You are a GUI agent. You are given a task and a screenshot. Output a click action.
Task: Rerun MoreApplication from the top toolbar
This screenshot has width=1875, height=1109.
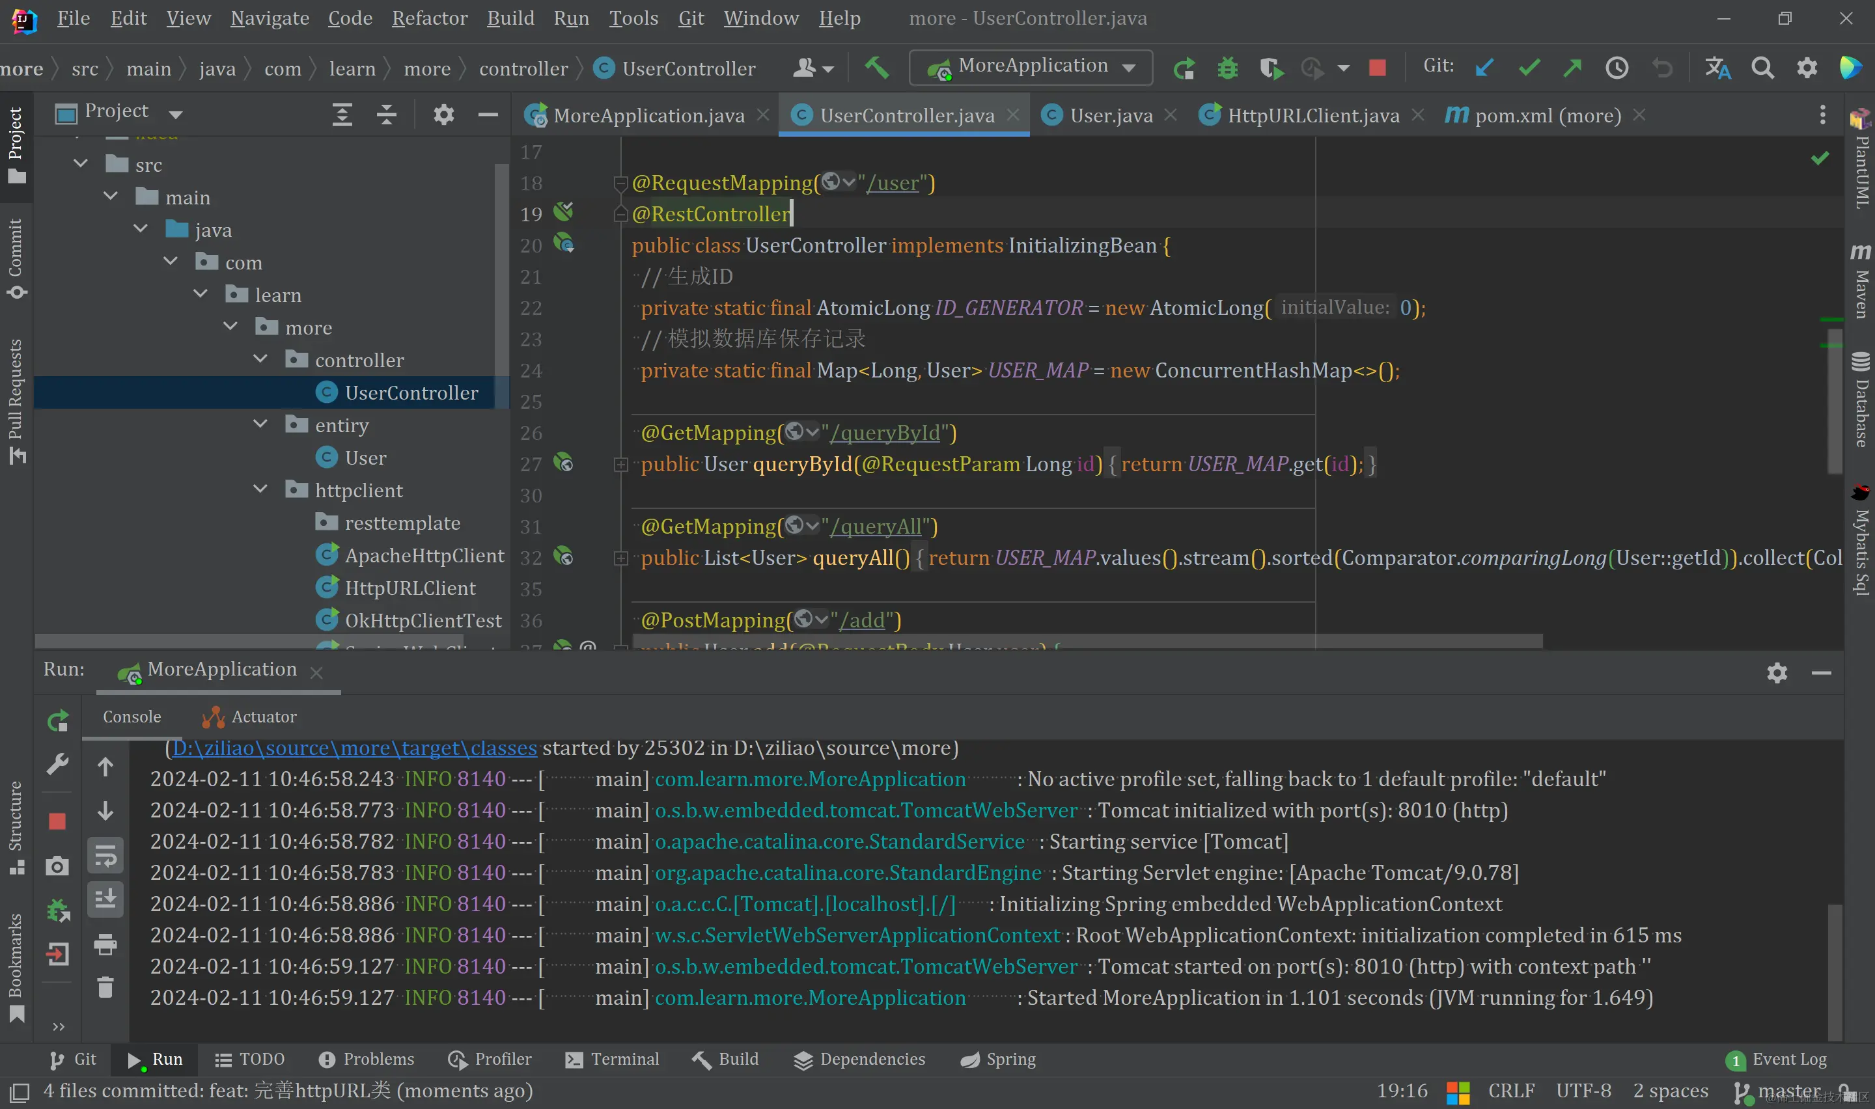[1184, 68]
